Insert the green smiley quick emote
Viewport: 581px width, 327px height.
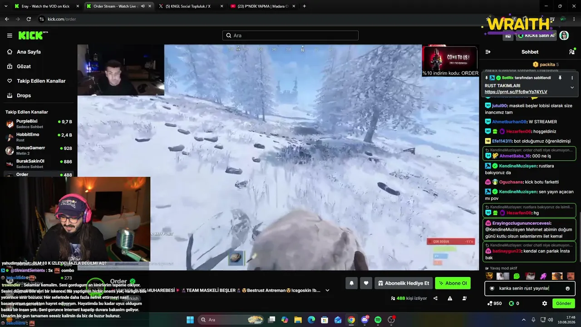pyautogui.click(x=517, y=276)
